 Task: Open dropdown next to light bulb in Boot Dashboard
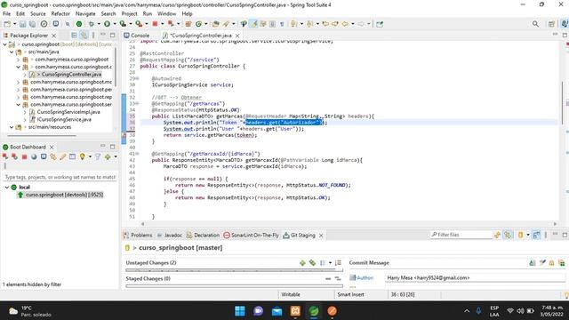[90, 156]
